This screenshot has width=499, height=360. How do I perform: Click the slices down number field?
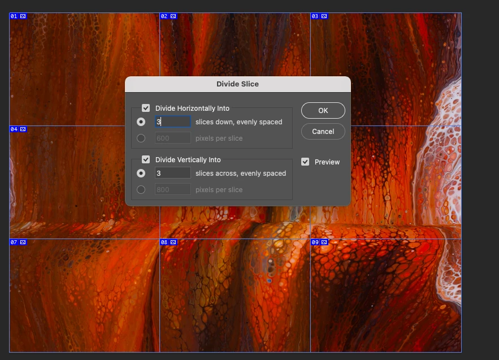173,122
